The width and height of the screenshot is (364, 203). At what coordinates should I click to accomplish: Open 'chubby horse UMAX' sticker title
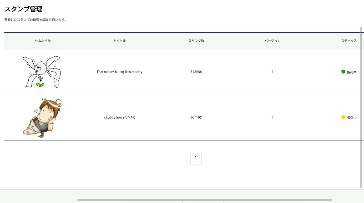119,117
